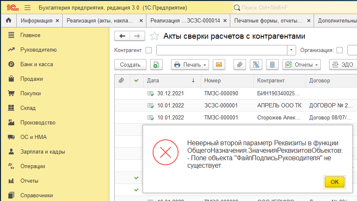Click the red error icon in dialog
This screenshot has width=357, height=201.
tap(166, 152)
